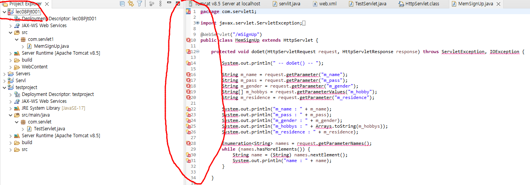Click package com.servlet1 statement line
Image resolution: width=530 pixels, height=185 pixels.
pos(229,11)
